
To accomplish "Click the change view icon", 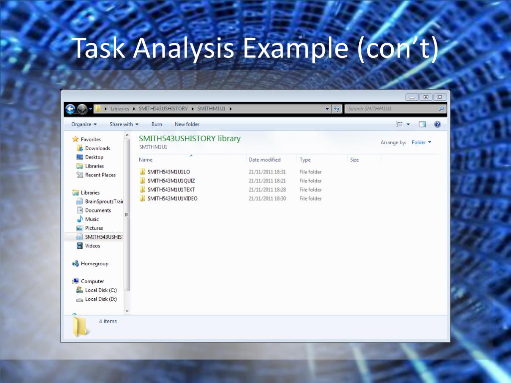I will click(x=399, y=124).
